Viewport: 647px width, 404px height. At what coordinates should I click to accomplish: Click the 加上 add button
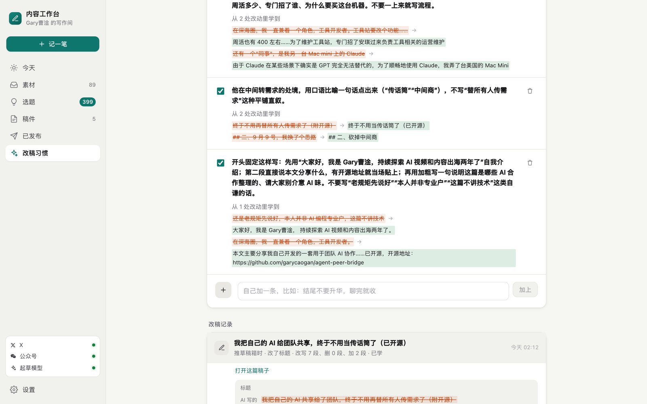tap(525, 290)
